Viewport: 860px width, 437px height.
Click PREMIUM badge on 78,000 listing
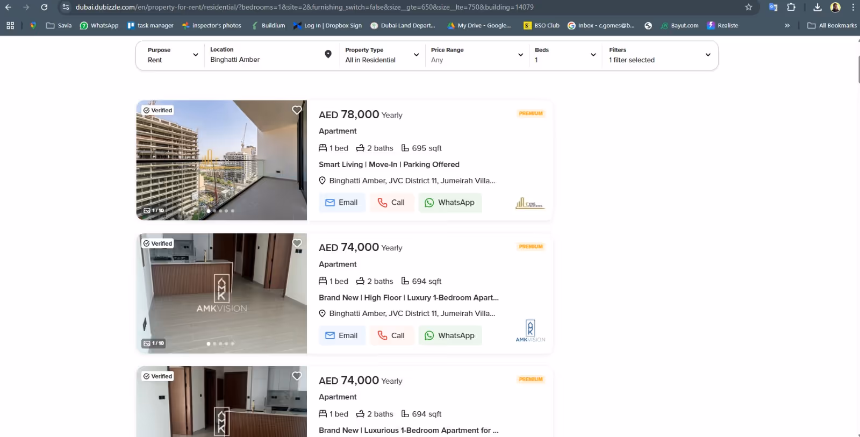(x=531, y=113)
